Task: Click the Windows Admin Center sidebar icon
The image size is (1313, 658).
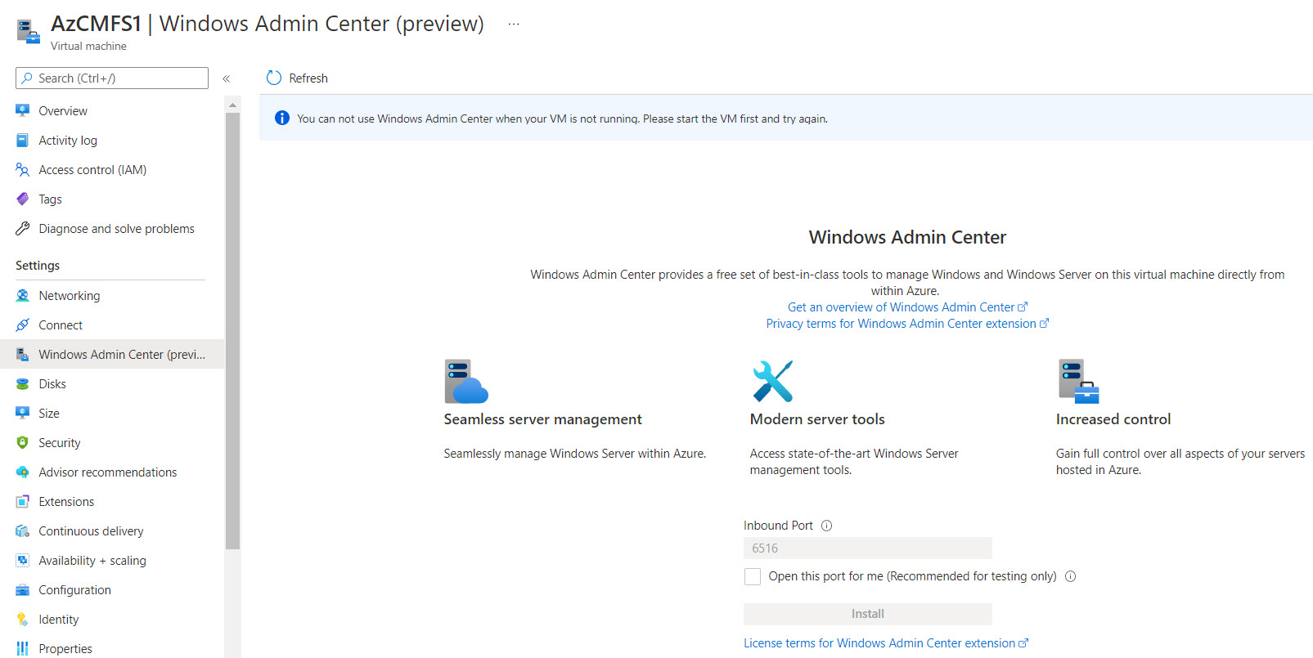Action: tap(23, 354)
